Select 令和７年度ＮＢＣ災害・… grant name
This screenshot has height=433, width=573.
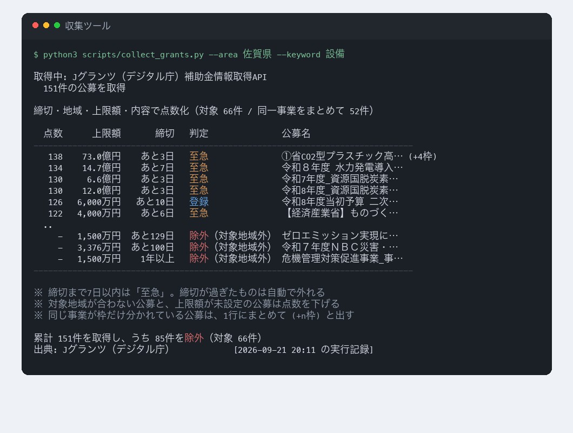[340, 247]
